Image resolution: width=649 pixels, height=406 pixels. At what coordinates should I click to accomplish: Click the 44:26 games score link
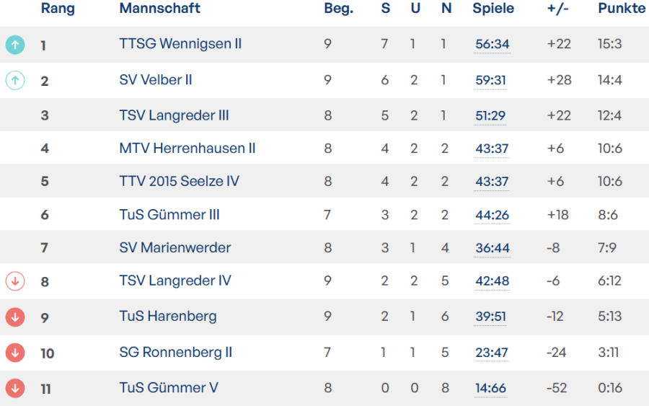(x=492, y=215)
